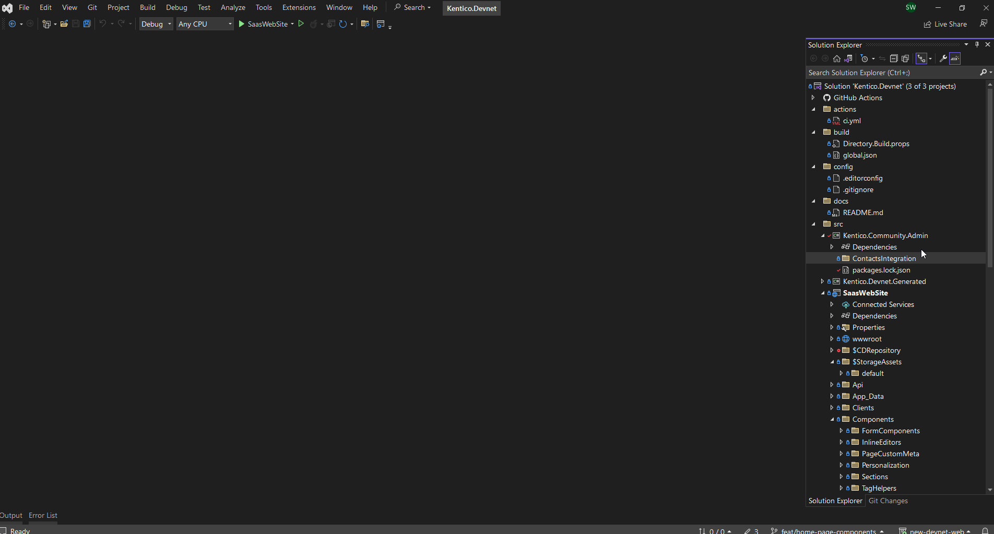Select packages.lock.json file
994x534 pixels.
(881, 270)
